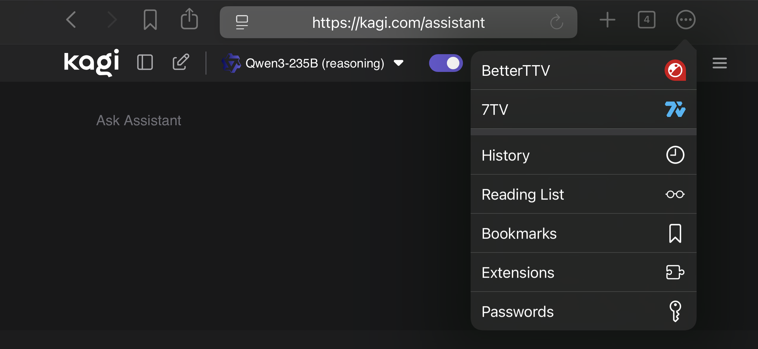Screen dimensions: 758x349
Task: Open the bookmarks icon in browser toolbar
Action: (x=150, y=20)
